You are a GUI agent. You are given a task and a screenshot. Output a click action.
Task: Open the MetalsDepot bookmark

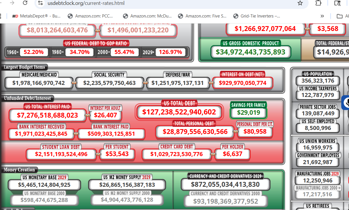click(36, 16)
